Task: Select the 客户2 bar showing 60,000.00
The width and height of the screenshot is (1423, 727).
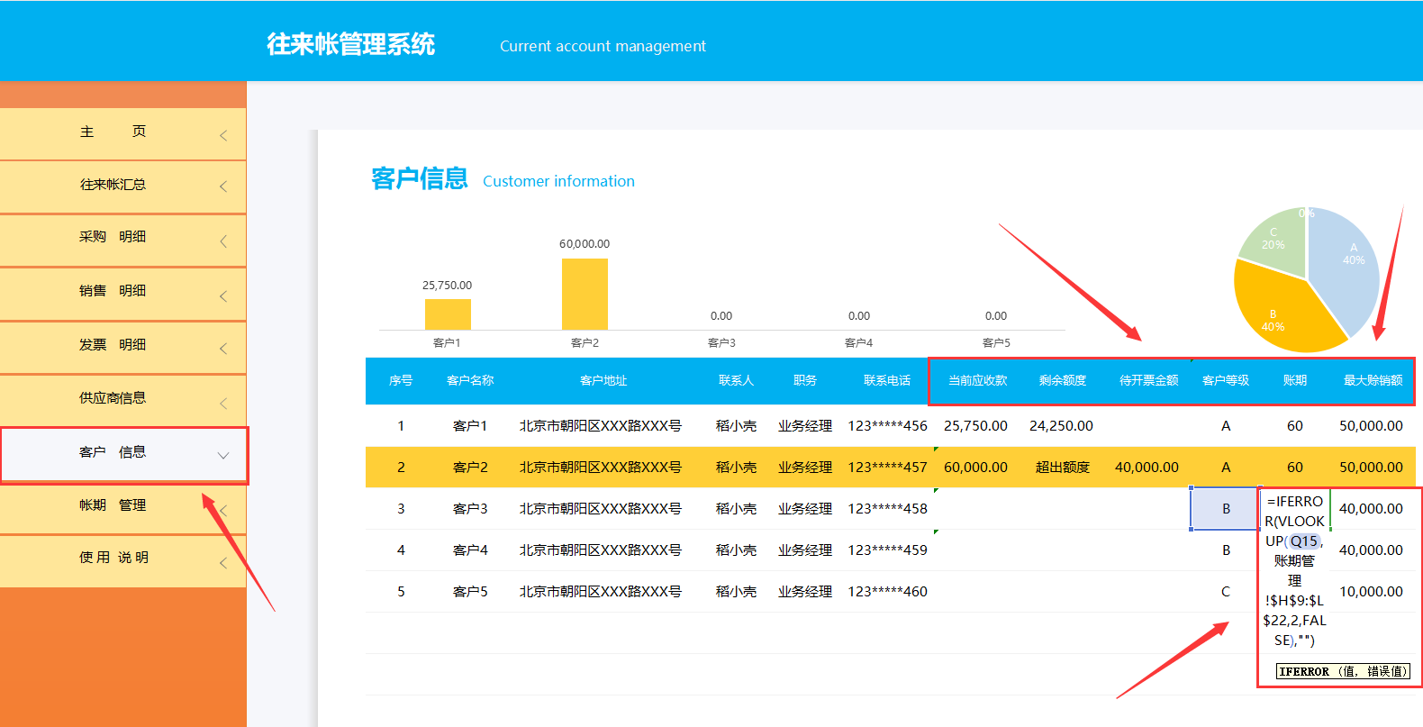Action: click(x=585, y=294)
